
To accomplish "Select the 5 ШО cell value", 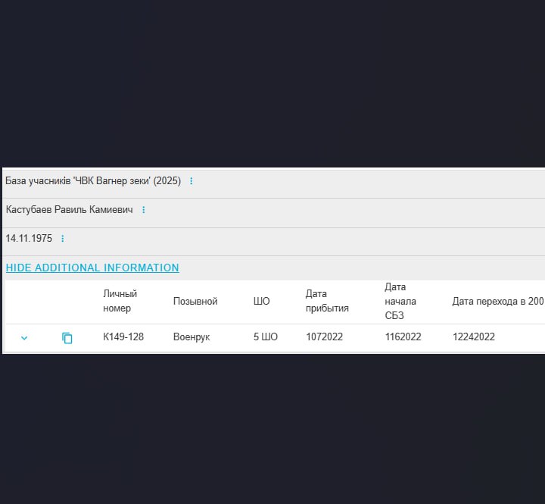I will [266, 337].
